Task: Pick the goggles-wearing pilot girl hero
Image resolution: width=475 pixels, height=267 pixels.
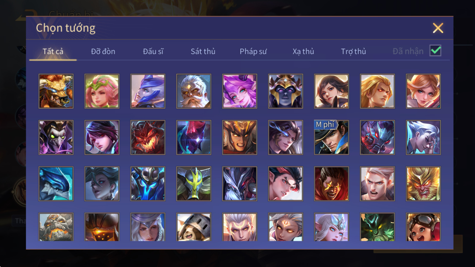Action: [x=423, y=227]
